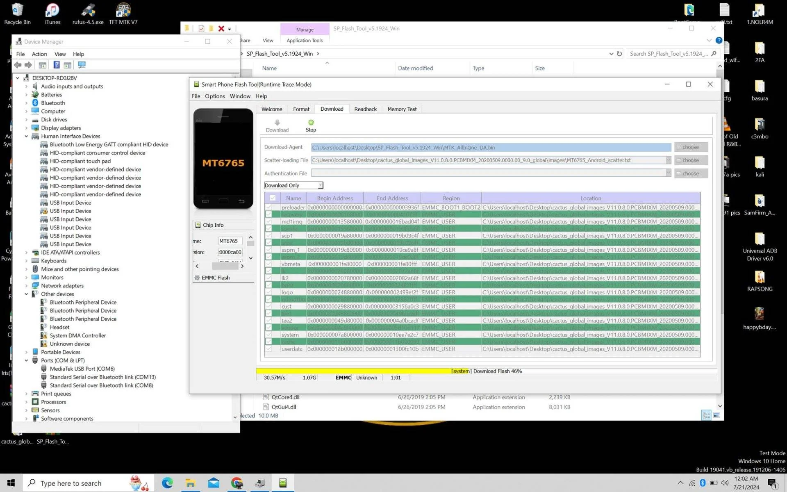787x492 pixels.
Task: Click the refresh icon in Explorer address bar
Action: tap(619, 54)
